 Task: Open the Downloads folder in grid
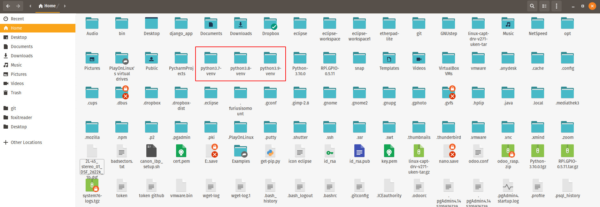241,24
